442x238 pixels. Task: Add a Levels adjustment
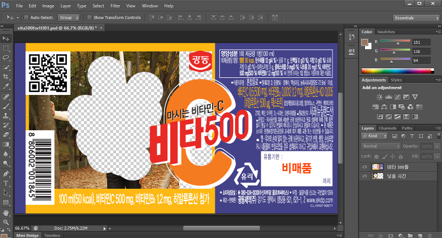(389, 97)
